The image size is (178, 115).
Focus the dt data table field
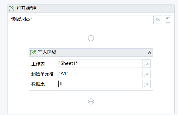100,84
